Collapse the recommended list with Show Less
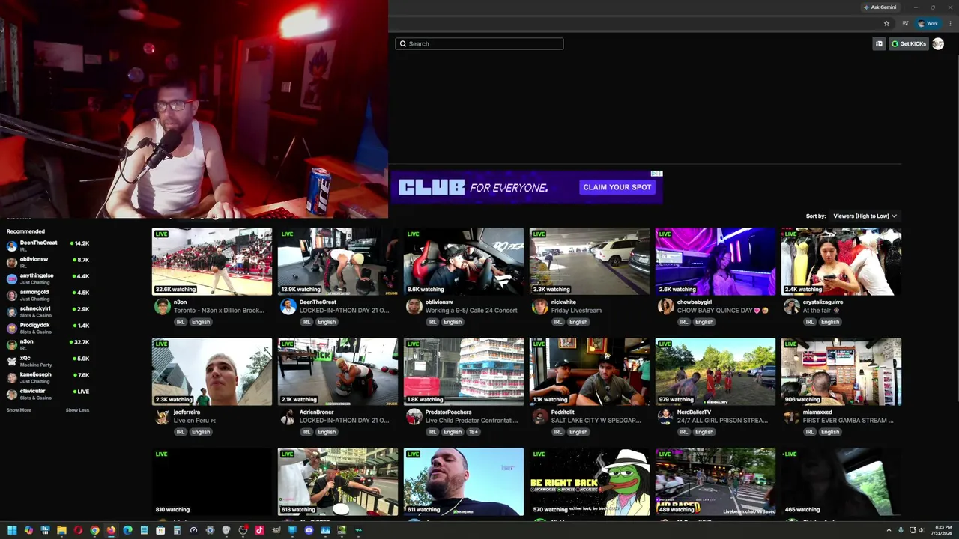This screenshot has height=539, width=959. pos(77,410)
